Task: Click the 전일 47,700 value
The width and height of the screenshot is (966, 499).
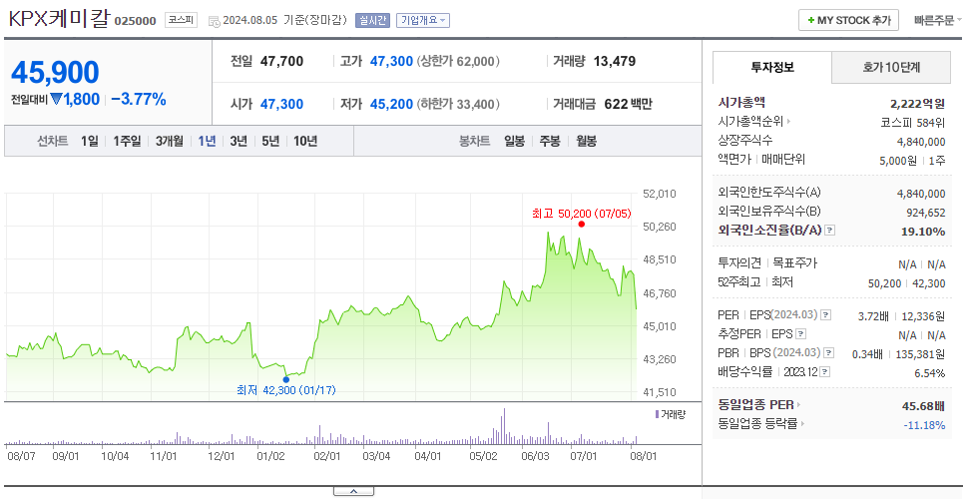Action: click(281, 62)
